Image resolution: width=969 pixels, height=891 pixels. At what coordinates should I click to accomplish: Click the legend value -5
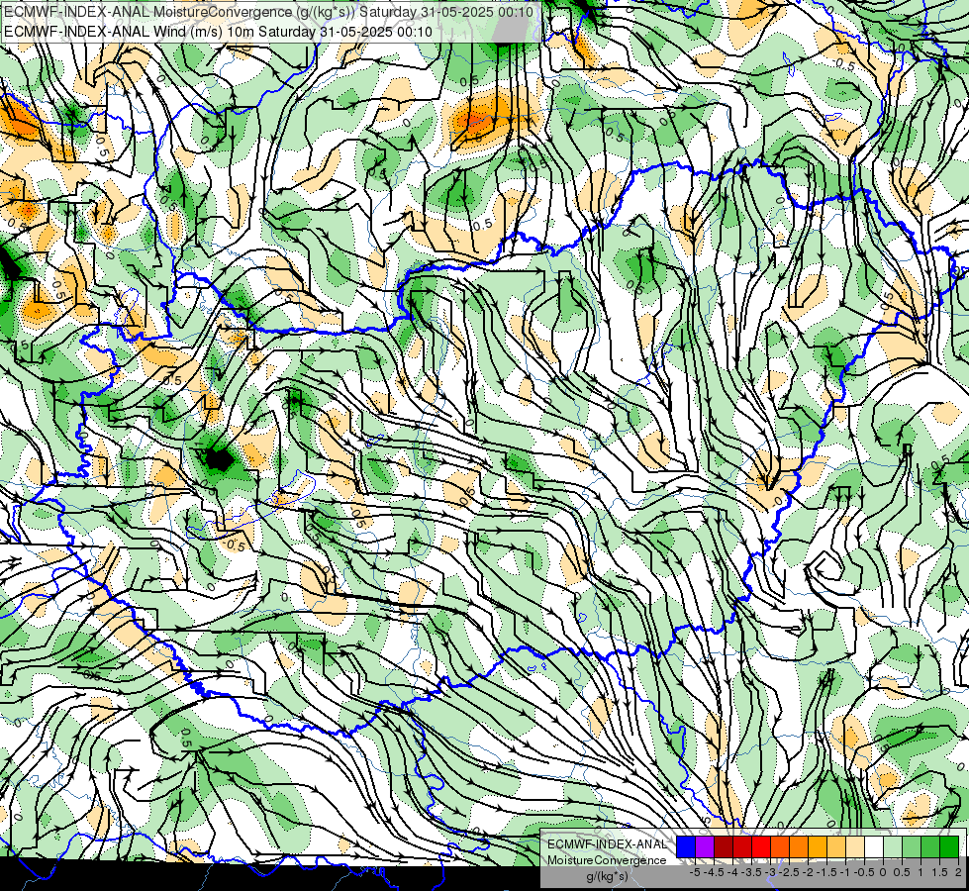click(695, 872)
